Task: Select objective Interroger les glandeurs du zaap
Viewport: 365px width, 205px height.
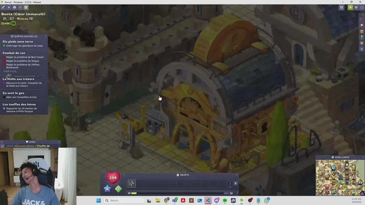Action: coord(25,46)
